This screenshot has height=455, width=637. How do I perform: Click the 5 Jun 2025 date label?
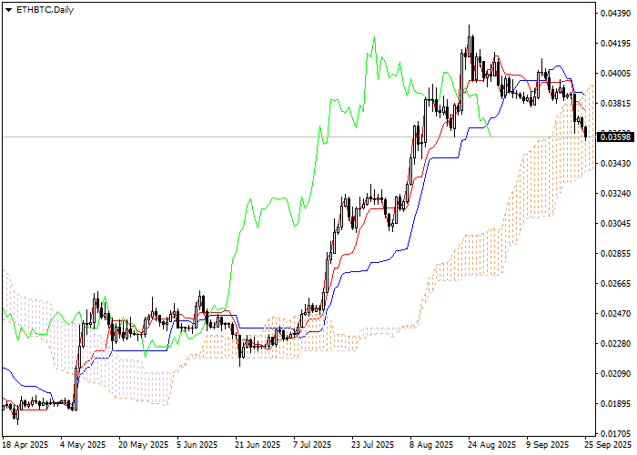coord(197,445)
